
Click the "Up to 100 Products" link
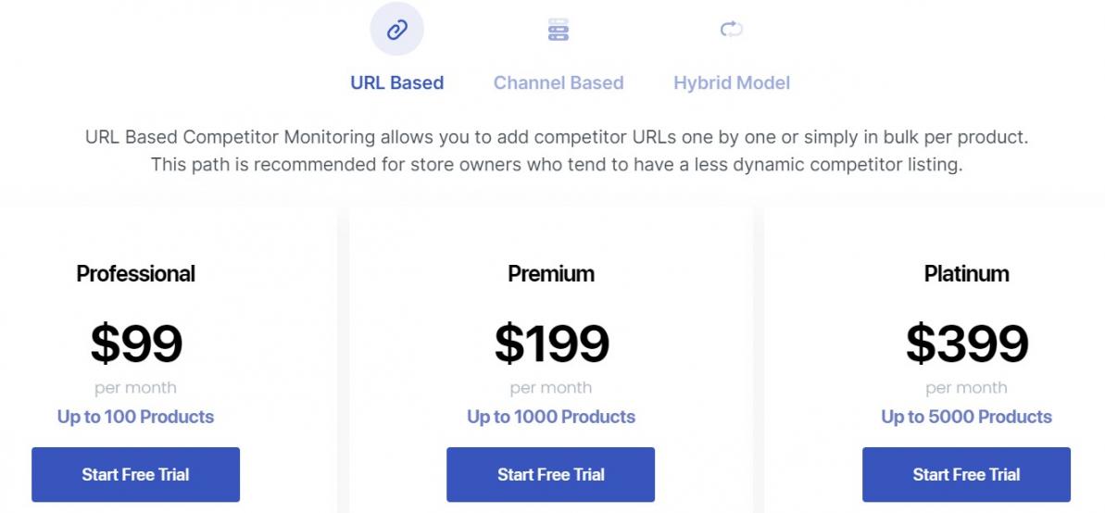(135, 417)
